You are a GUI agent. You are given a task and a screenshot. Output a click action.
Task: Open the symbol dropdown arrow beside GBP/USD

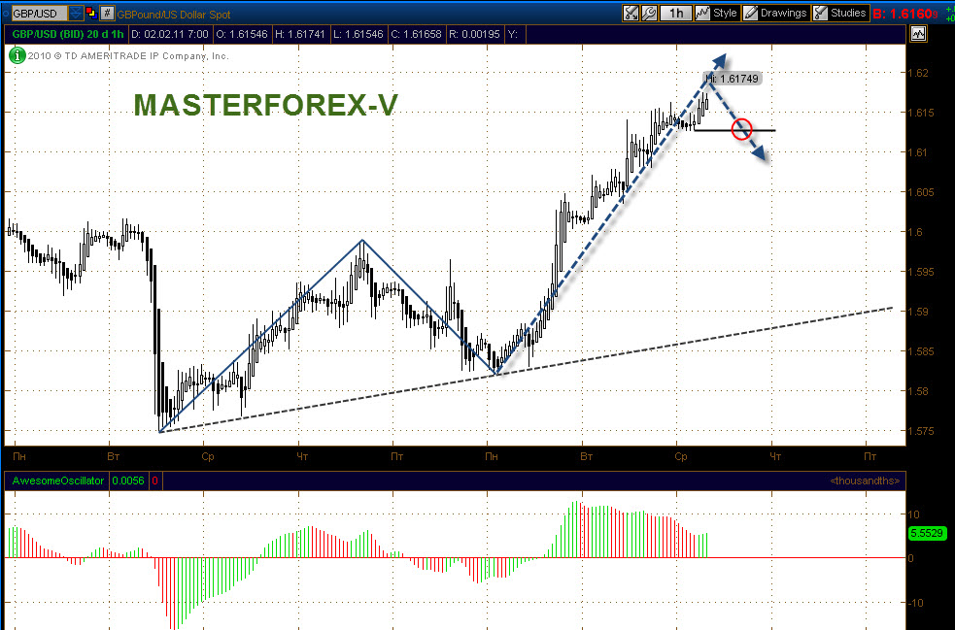tap(76, 13)
